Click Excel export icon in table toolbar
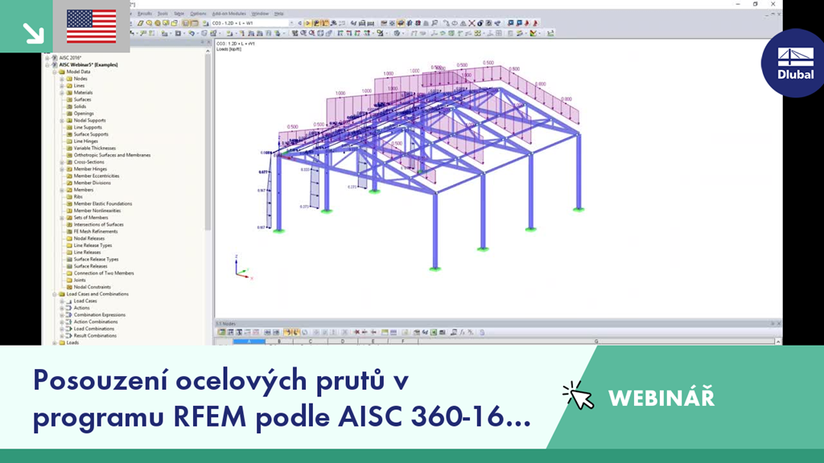 [434, 332]
